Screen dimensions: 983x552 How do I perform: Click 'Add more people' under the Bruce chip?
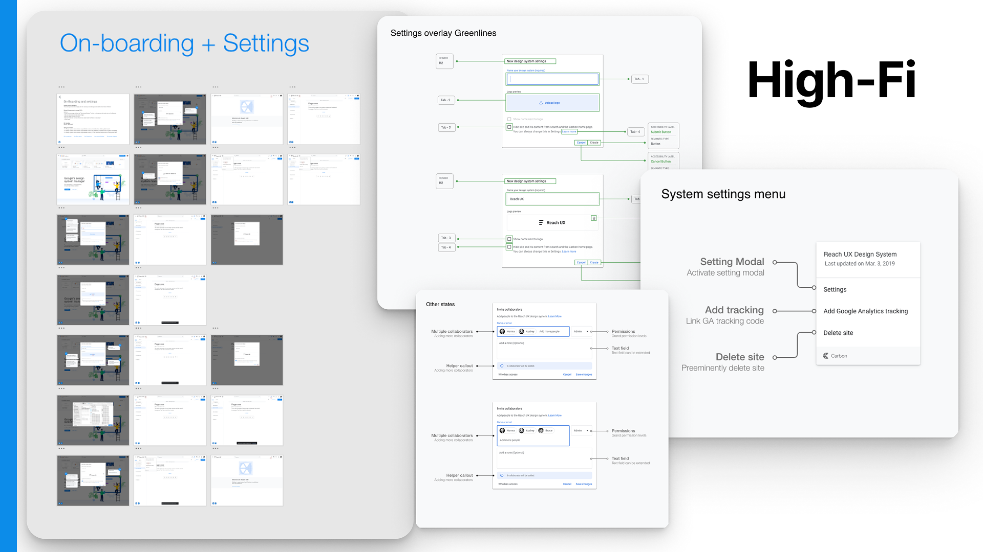[510, 440]
